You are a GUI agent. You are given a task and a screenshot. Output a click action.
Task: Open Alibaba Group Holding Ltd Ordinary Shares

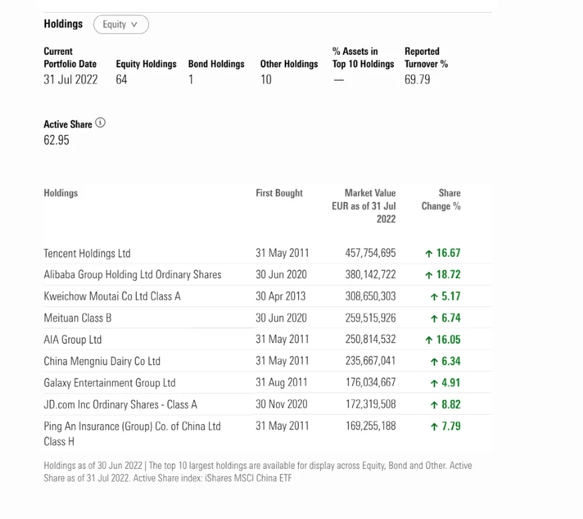(132, 275)
